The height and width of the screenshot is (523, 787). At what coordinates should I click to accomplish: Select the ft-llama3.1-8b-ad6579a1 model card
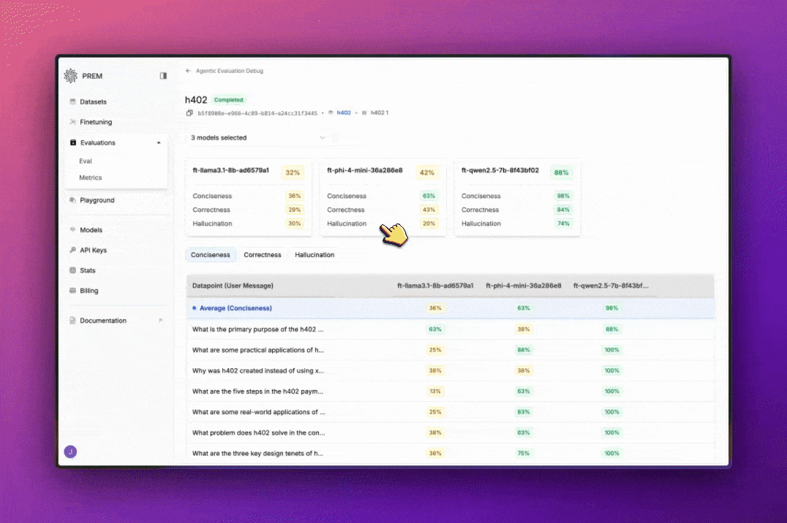click(249, 197)
